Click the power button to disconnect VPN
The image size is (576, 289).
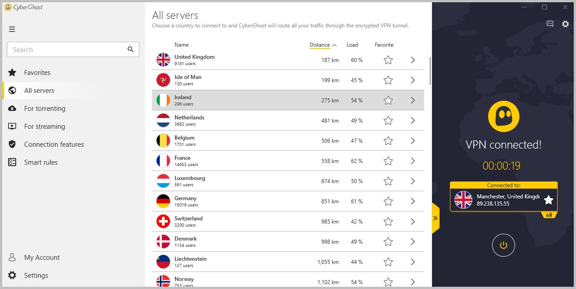(503, 245)
